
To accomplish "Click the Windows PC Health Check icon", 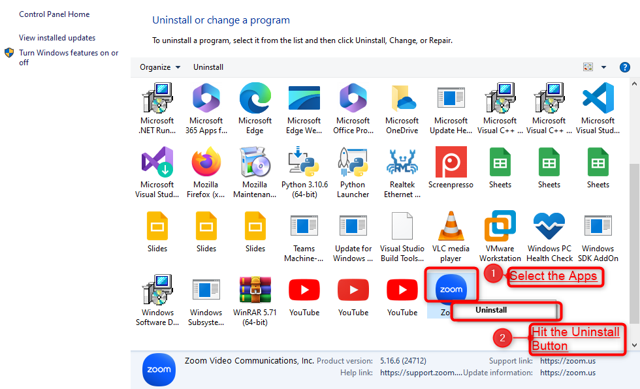I will pyautogui.click(x=549, y=226).
